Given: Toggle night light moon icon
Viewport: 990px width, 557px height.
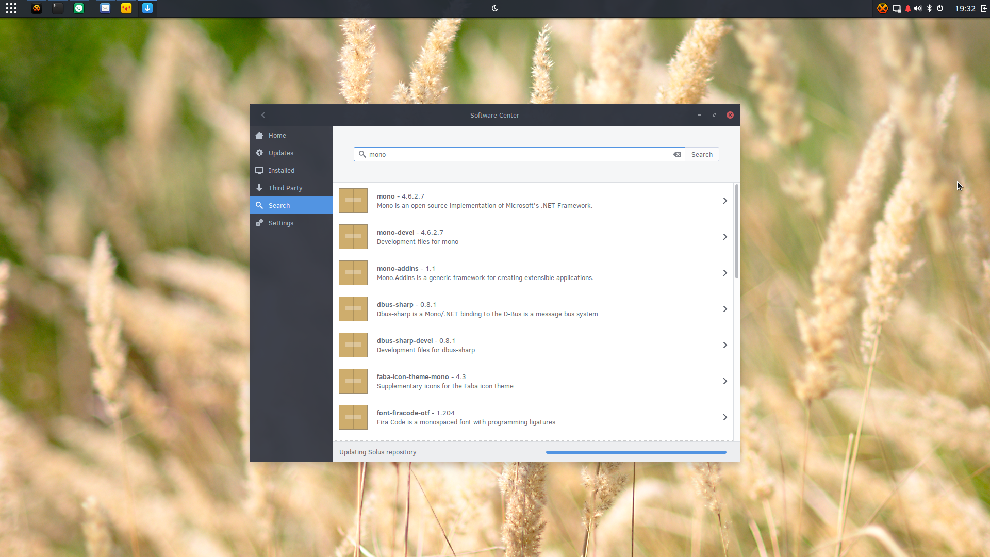Looking at the screenshot, I should [x=495, y=8].
